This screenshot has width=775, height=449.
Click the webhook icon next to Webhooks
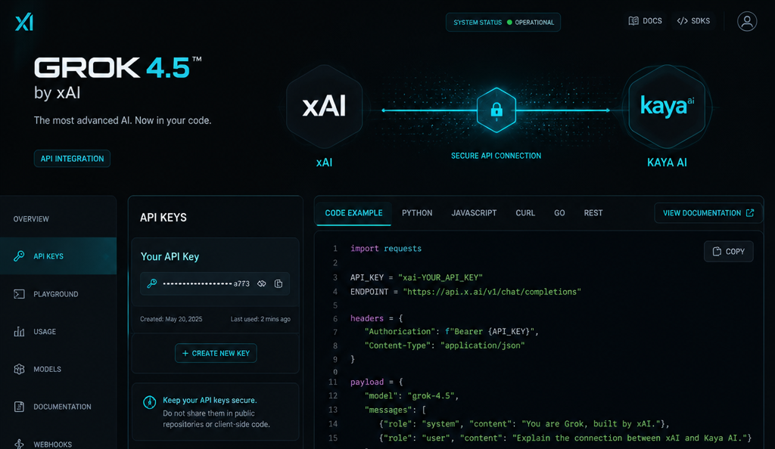click(19, 444)
